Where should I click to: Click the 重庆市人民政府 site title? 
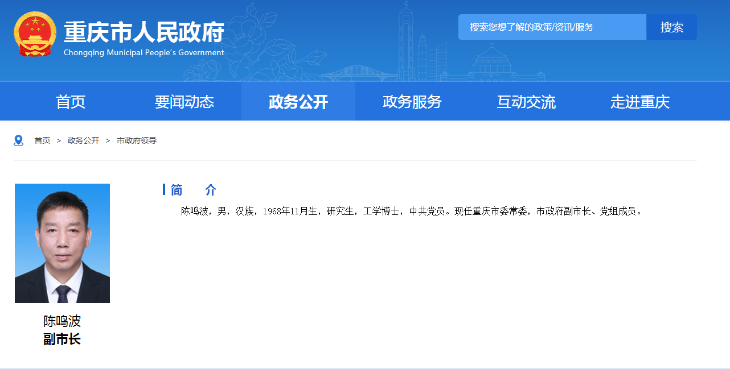pyautogui.click(x=144, y=32)
